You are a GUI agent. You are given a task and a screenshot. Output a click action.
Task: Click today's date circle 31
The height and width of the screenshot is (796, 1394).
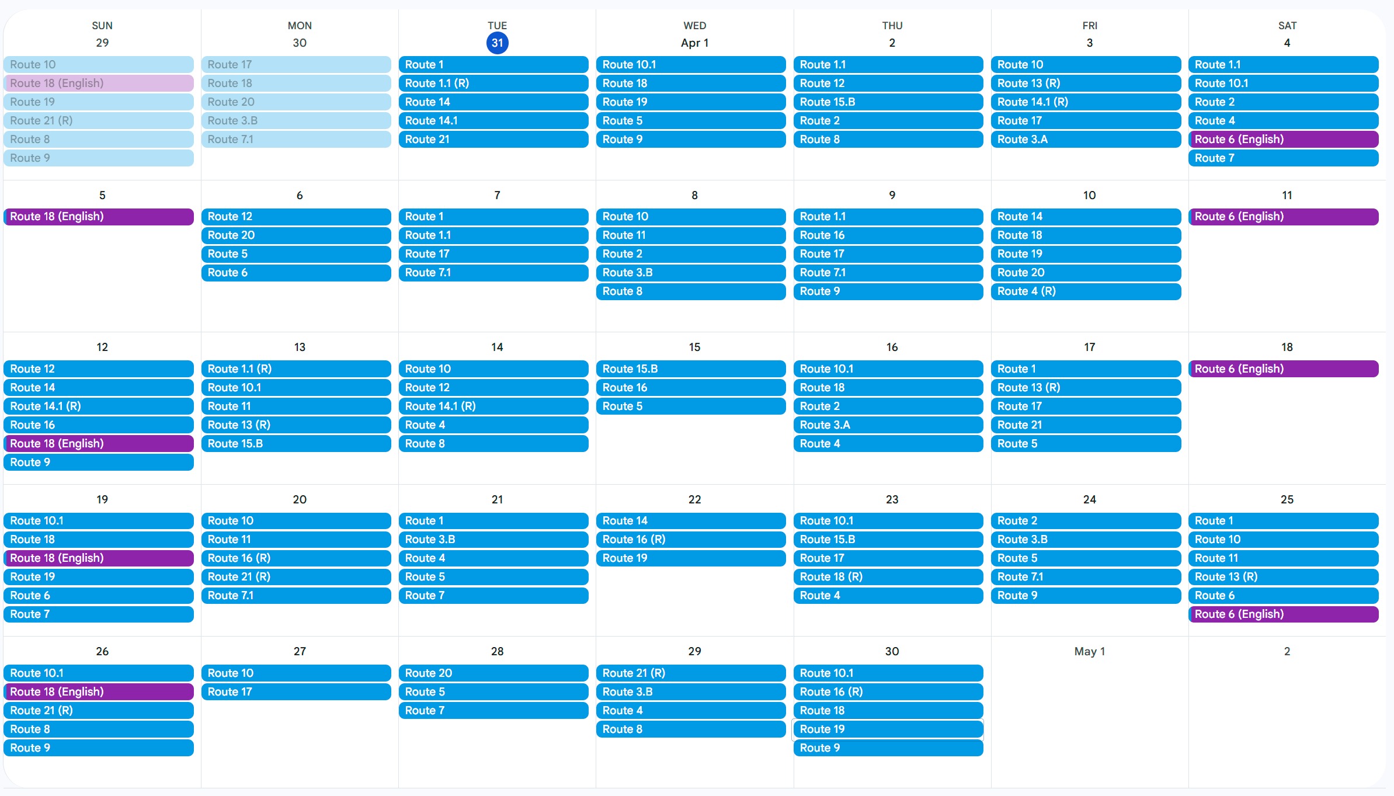(x=497, y=43)
